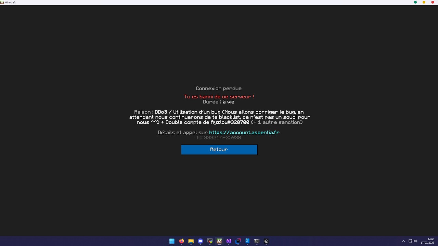Click the green window control dot

point(415,2)
